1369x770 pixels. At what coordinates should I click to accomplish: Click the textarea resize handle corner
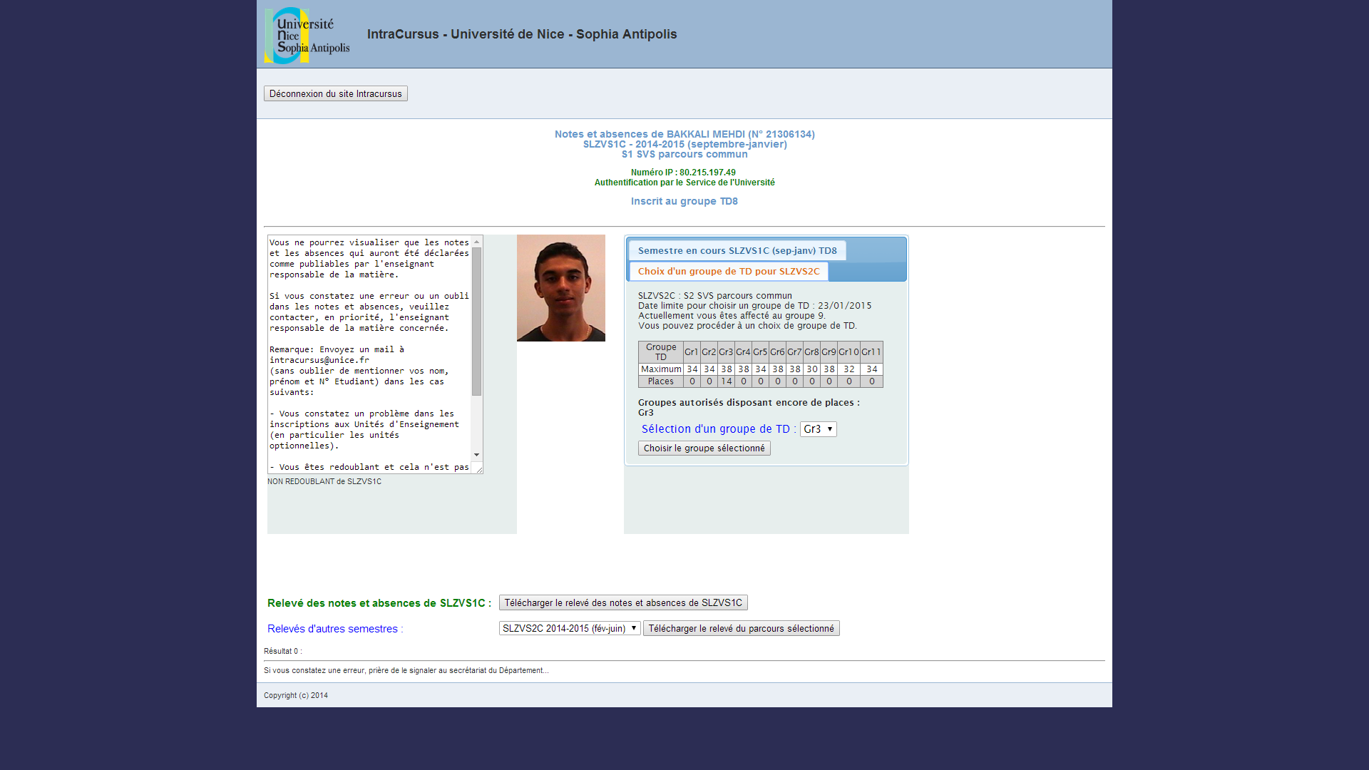point(478,468)
